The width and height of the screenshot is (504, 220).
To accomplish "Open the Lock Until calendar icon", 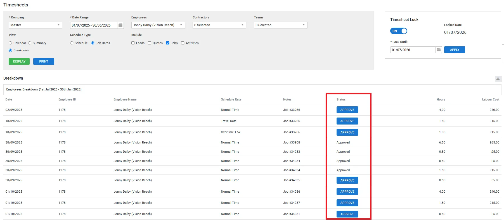I will (x=439, y=50).
